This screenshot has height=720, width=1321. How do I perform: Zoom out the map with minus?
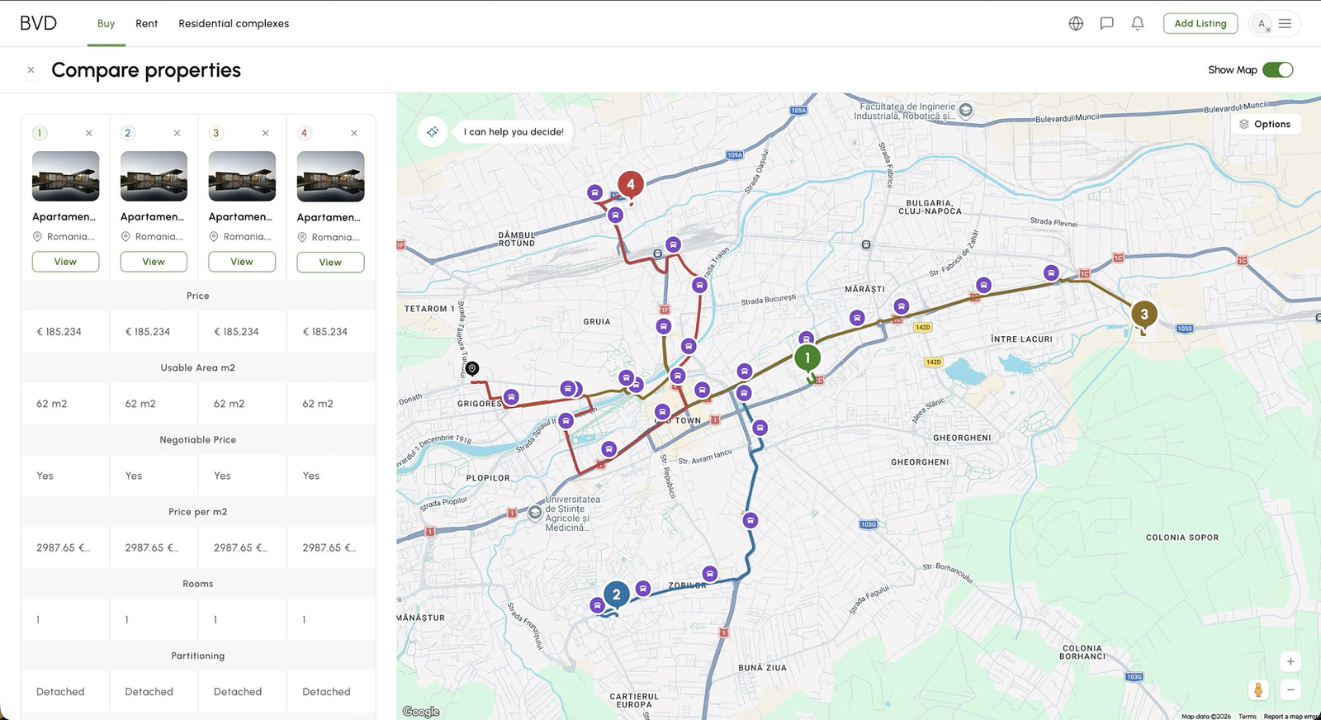click(x=1290, y=689)
